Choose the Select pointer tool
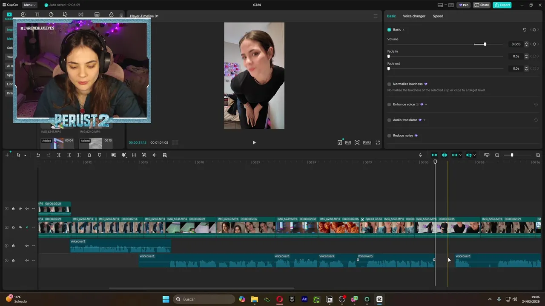 [18, 155]
